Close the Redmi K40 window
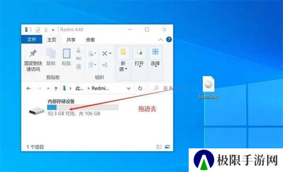The width and height of the screenshot is (283, 172). (x=164, y=29)
